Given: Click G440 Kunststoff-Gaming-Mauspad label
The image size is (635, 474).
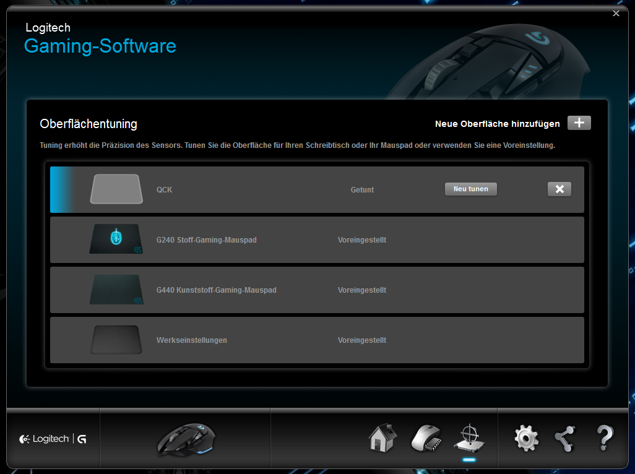Looking at the screenshot, I should point(216,290).
